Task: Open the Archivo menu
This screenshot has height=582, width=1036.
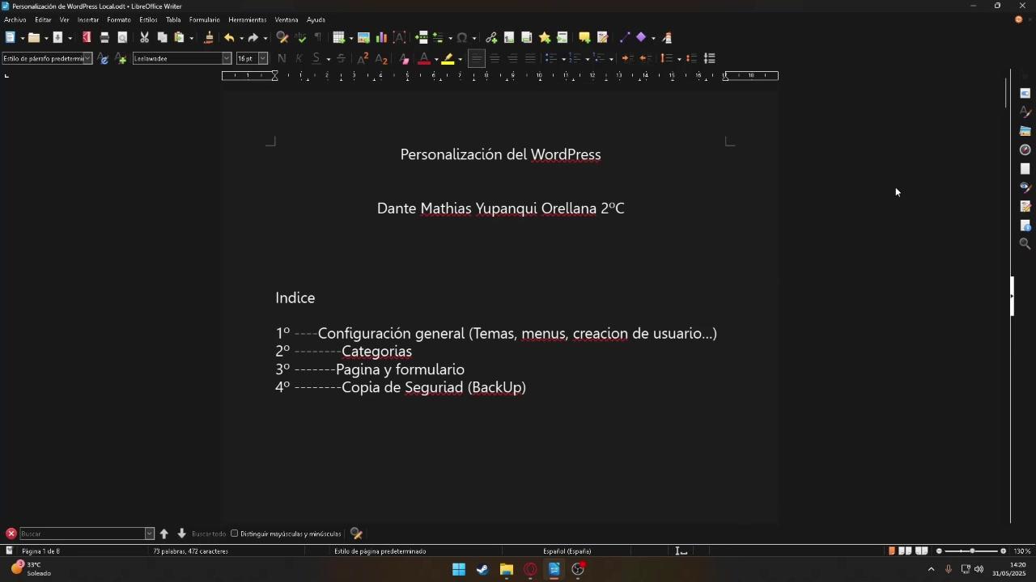Action: tap(15, 19)
